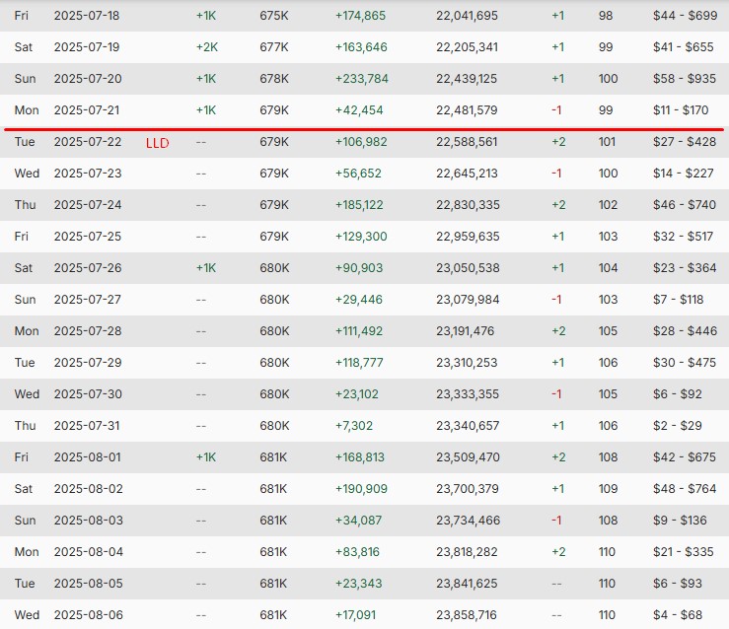Click the +17,091 views value
Viewport: 729px width, 629px height.
(355, 616)
